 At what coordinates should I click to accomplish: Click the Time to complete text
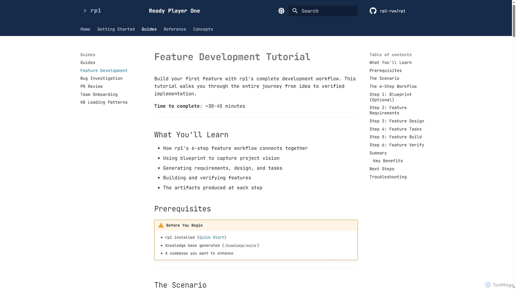pos(200,106)
